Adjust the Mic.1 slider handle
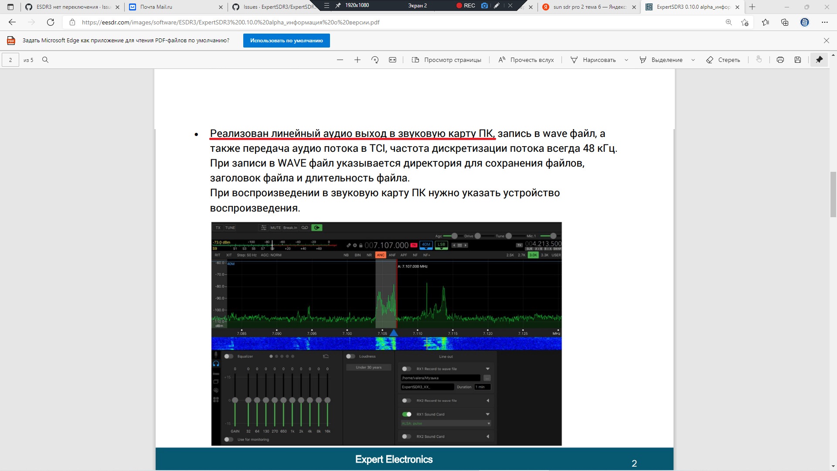 tap(553, 235)
